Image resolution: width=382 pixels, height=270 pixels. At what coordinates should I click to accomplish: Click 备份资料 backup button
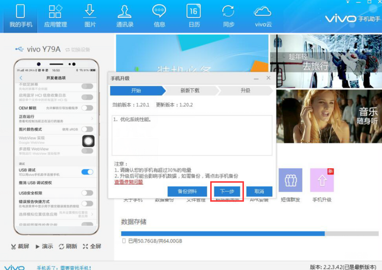tap(187, 191)
